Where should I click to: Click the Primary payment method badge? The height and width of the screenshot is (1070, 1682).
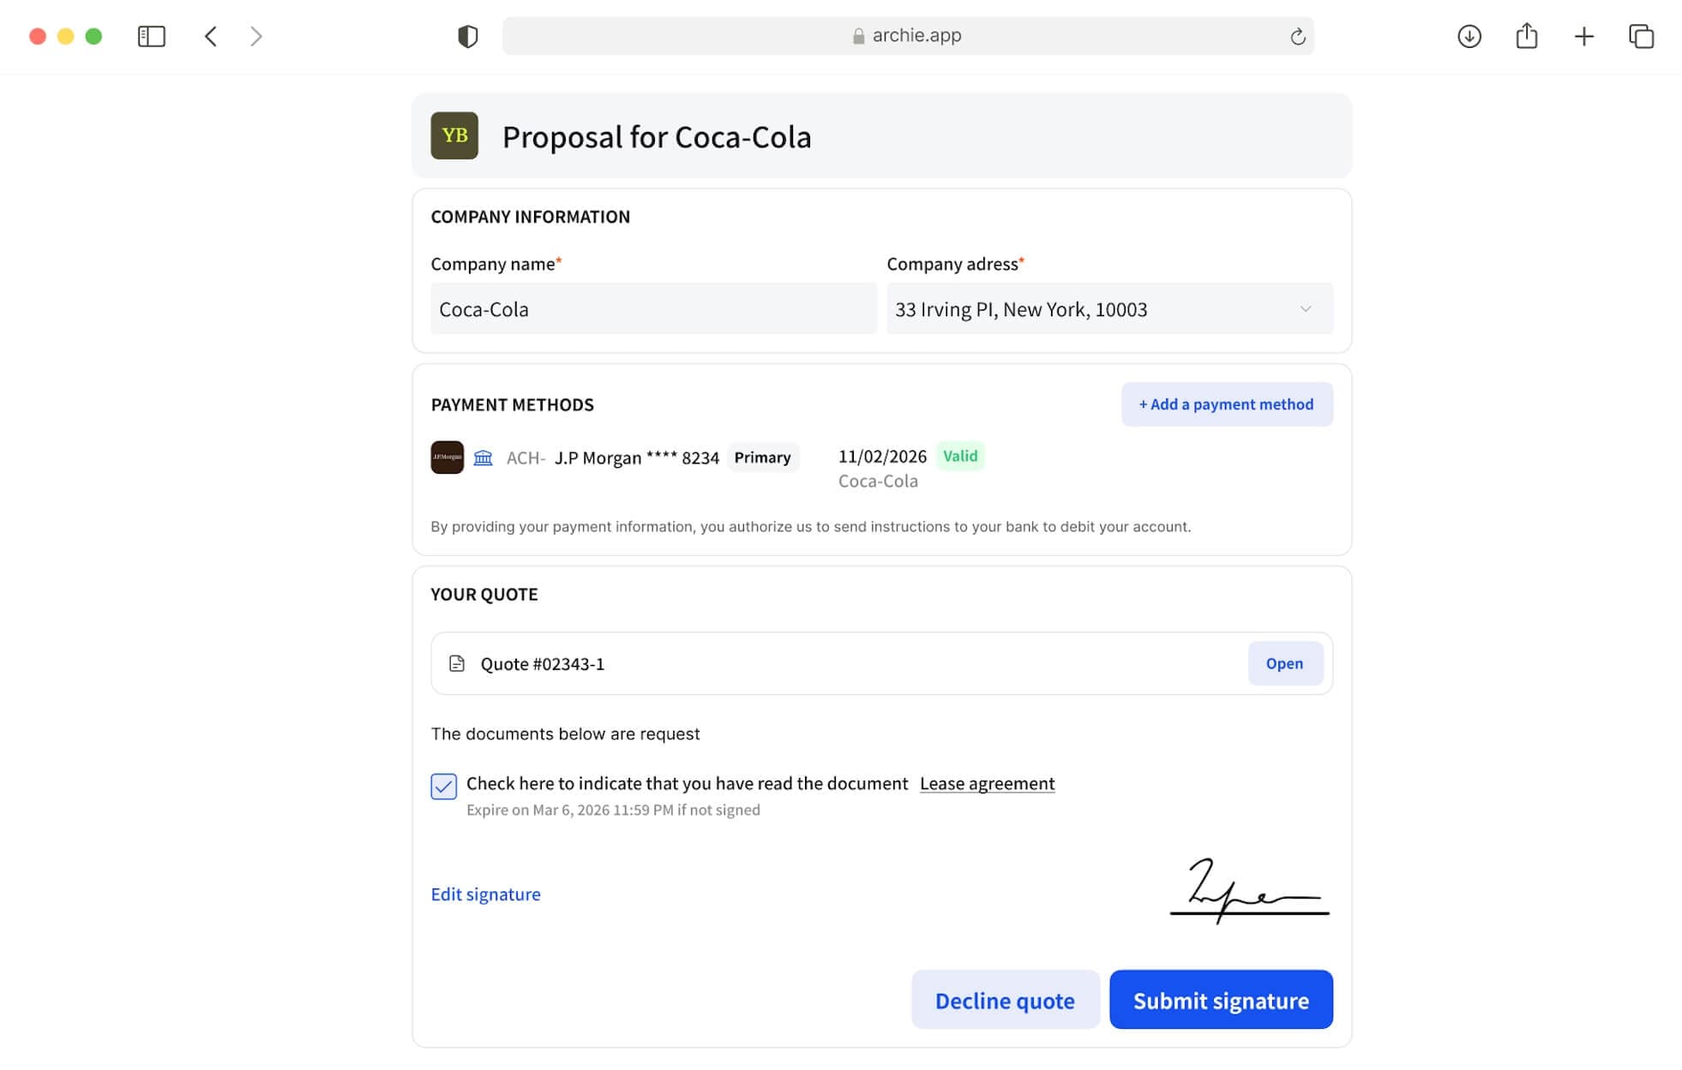click(x=763, y=457)
